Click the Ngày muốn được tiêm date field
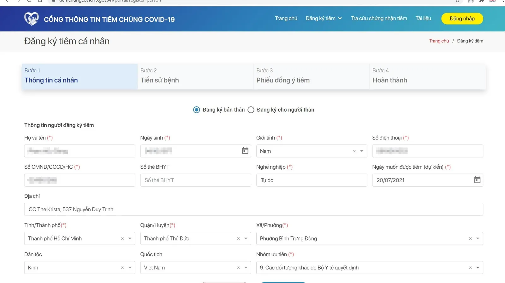The image size is (505, 283). tap(428, 180)
